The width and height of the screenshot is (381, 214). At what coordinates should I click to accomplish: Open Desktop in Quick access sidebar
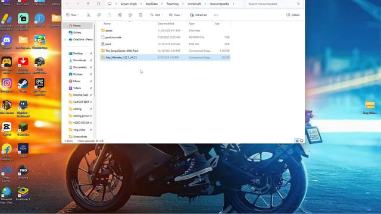pyautogui.click(x=78, y=53)
